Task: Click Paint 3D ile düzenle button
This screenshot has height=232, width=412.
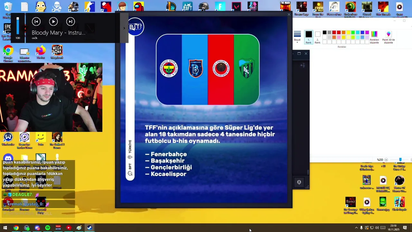Action: (x=389, y=37)
